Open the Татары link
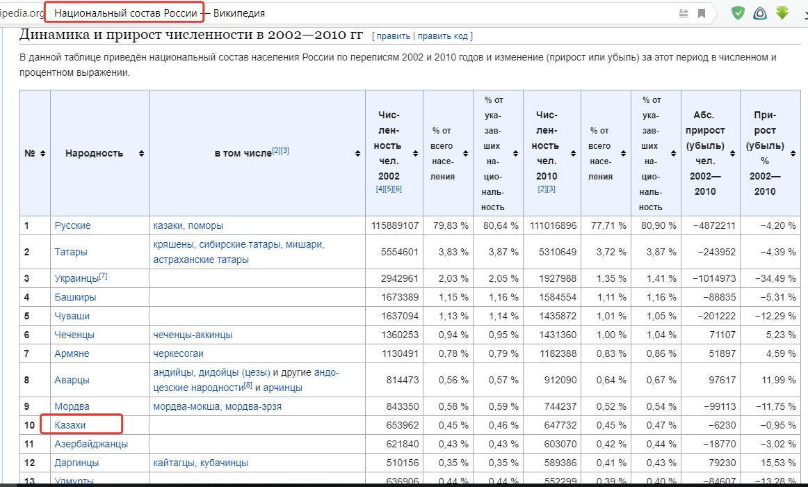 [x=71, y=252]
